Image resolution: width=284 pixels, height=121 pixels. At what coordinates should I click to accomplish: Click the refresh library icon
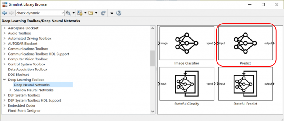[103, 13]
